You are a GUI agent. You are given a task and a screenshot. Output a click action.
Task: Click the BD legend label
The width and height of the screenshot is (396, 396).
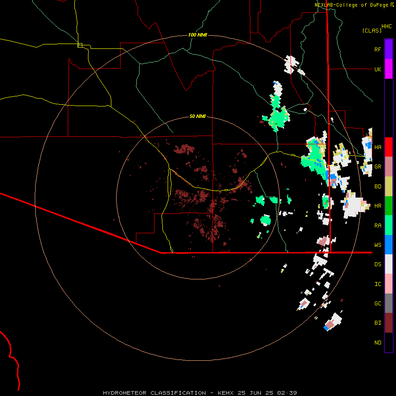tap(378, 187)
